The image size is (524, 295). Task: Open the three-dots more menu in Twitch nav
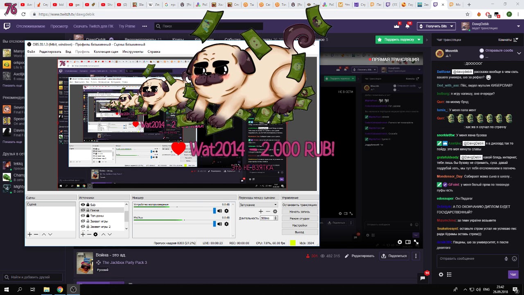coord(145,26)
